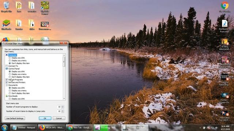Click the Documents list entry

tap(13, 85)
